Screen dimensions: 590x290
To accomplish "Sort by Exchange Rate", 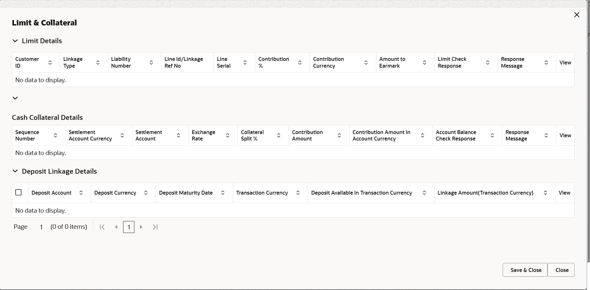I will pyautogui.click(x=227, y=135).
